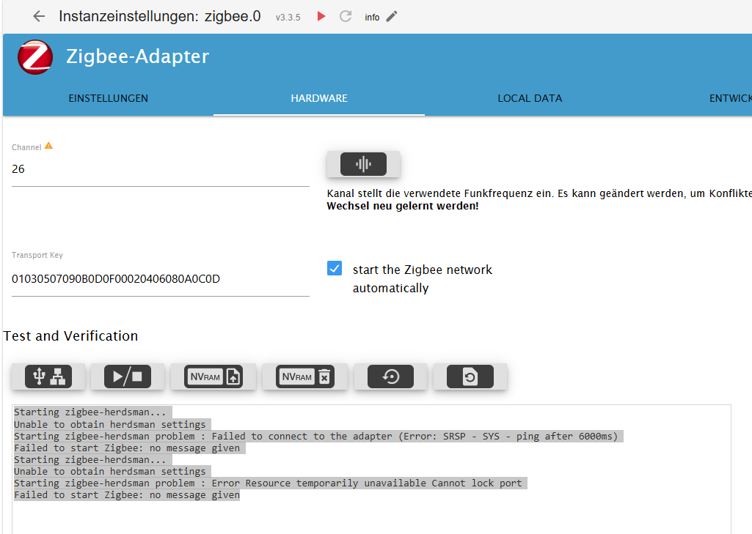752x534 pixels.
Task: Edit log level with pencil icon
Action: coord(392,17)
